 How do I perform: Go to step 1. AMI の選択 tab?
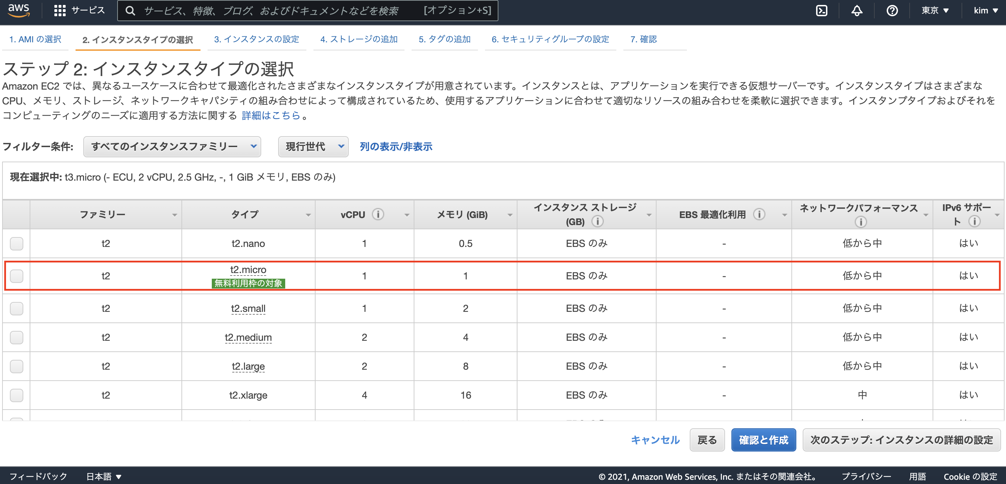tap(35, 40)
